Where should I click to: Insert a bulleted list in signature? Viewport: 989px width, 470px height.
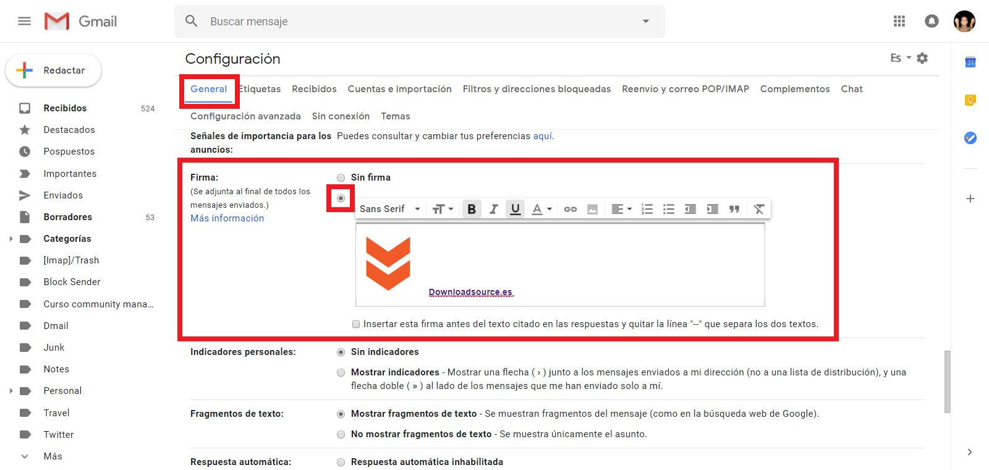pyautogui.click(x=669, y=209)
